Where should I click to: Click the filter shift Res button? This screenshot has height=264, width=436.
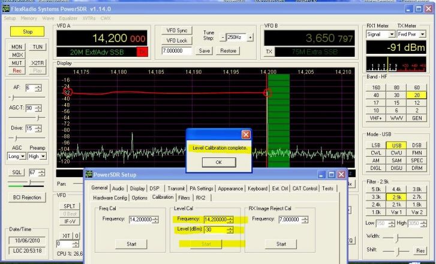click(420, 251)
